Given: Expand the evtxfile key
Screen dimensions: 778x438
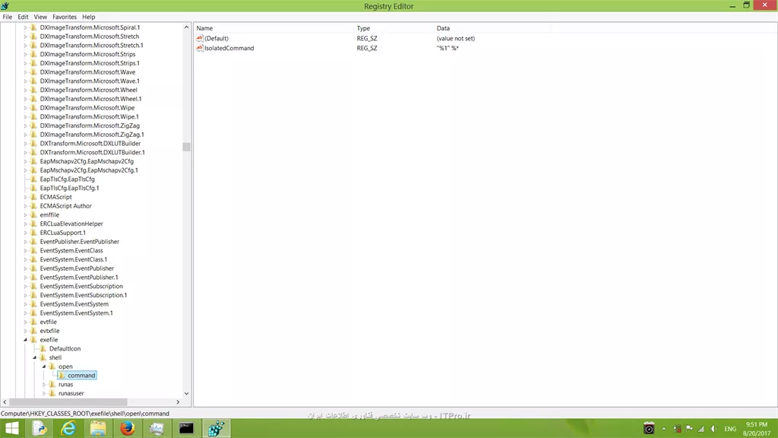Looking at the screenshot, I should click(x=25, y=331).
